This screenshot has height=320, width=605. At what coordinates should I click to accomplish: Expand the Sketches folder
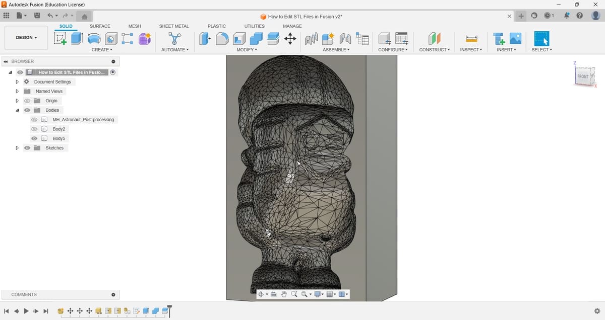pyautogui.click(x=17, y=148)
